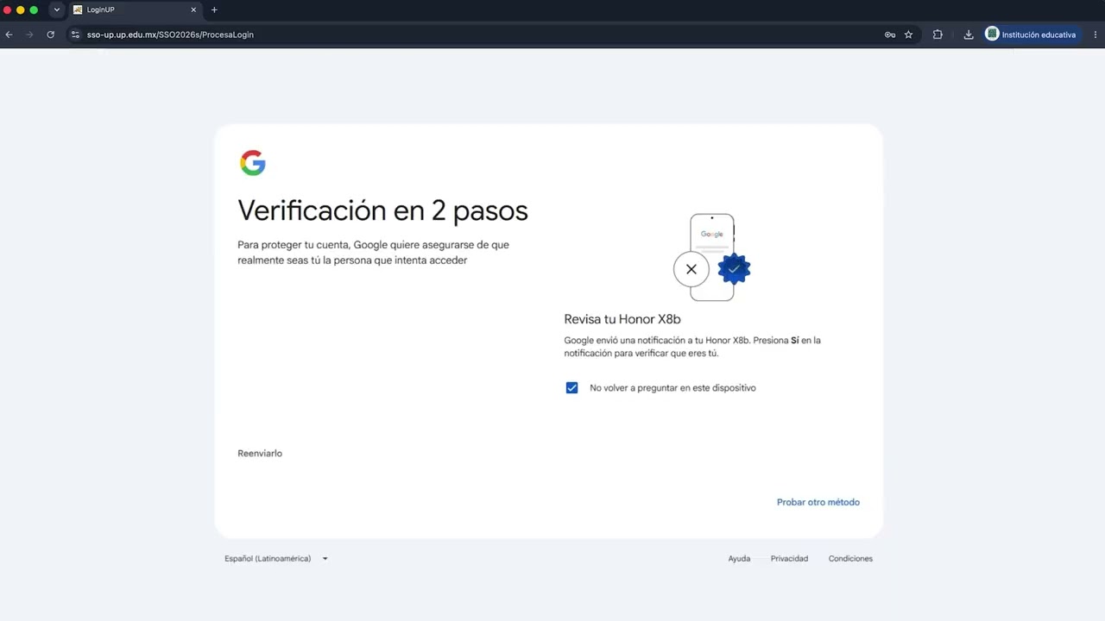The image size is (1105, 621).
Task: Open the downloads icon
Action: [x=969, y=34]
